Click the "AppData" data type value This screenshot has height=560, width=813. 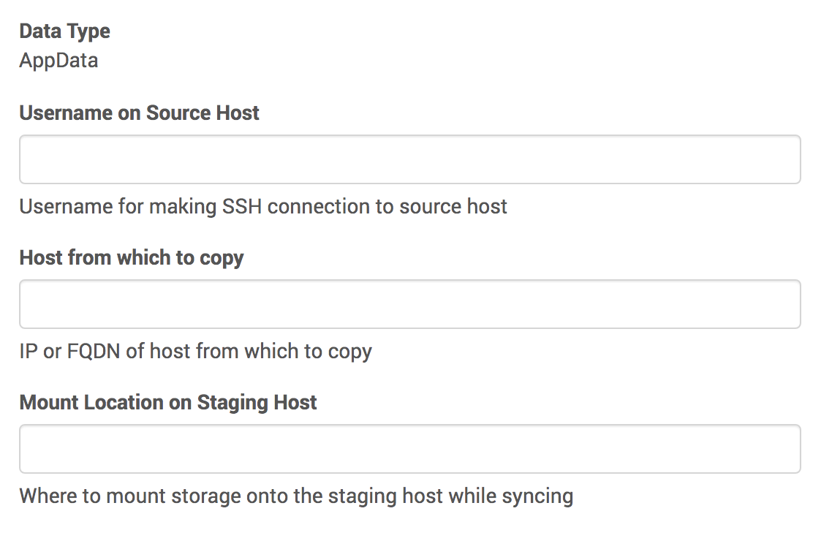[x=58, y=60]
